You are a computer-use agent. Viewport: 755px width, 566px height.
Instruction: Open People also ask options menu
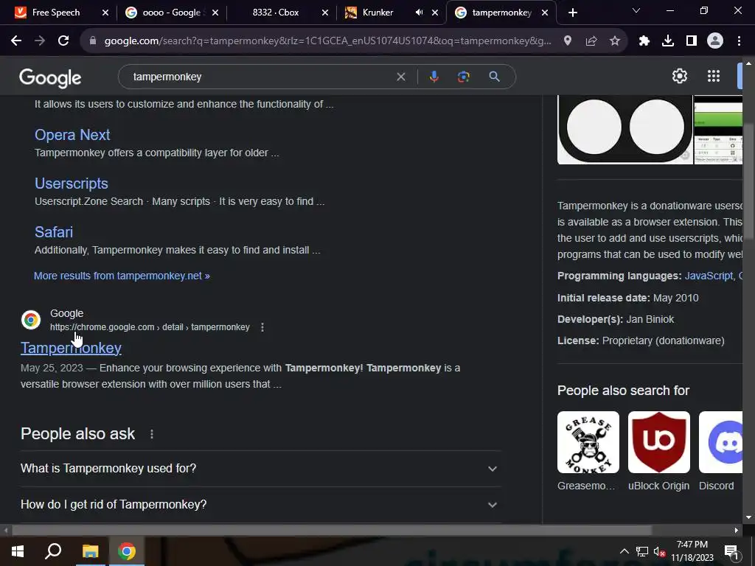[152, 434]
